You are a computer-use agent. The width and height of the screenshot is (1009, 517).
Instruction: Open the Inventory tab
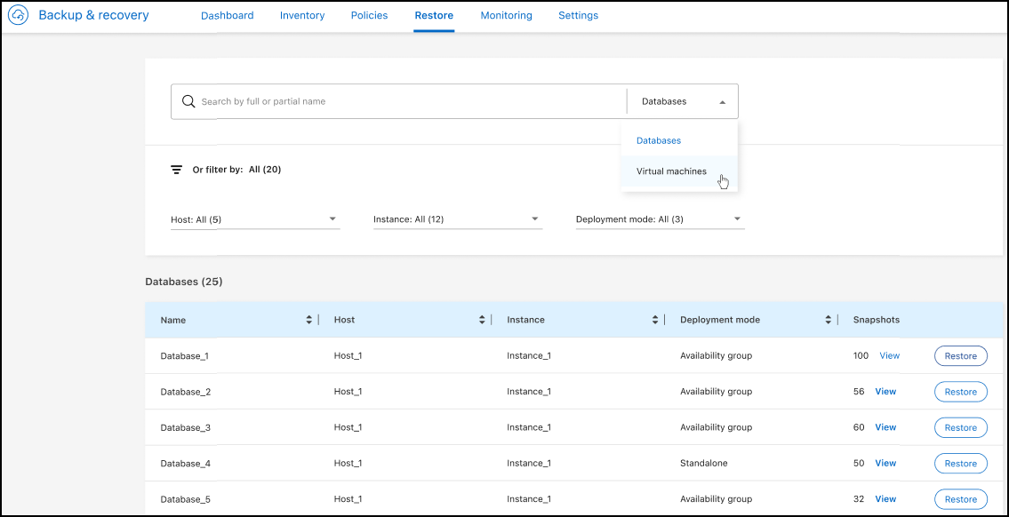302,15
